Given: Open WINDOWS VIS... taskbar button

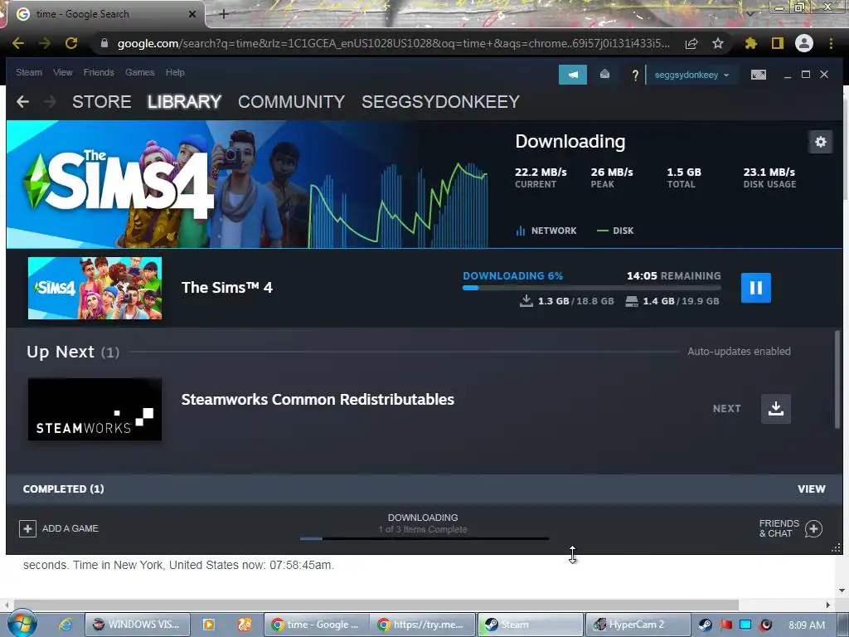Looking at the screenshot, I should tap(138, 625).
